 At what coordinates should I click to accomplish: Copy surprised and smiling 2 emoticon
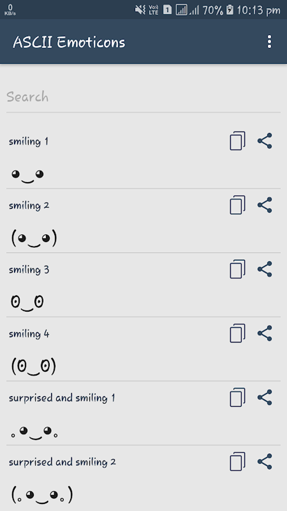tap(237, 462)
